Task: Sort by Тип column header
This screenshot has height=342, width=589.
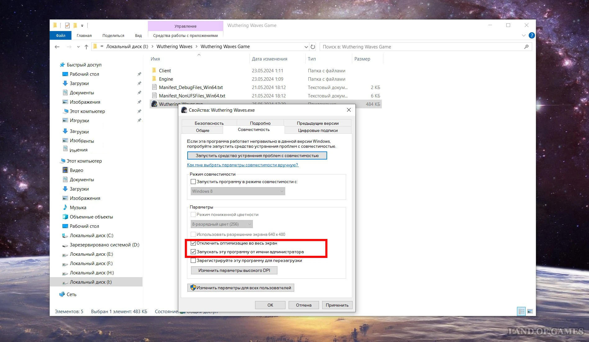Action: tap(329, 59)
